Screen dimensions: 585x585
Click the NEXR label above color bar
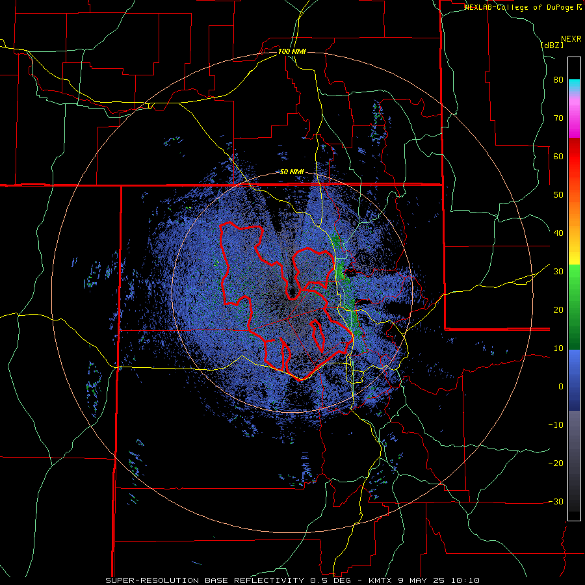(571, 39)
